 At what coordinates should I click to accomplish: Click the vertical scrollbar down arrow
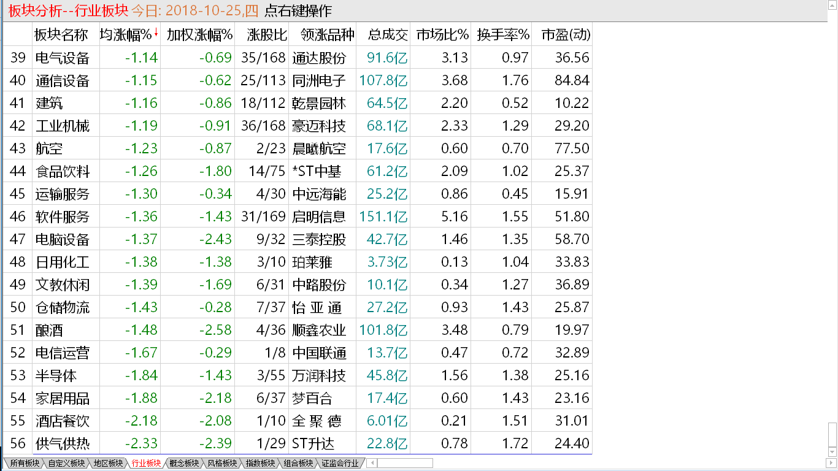(832, 453)
